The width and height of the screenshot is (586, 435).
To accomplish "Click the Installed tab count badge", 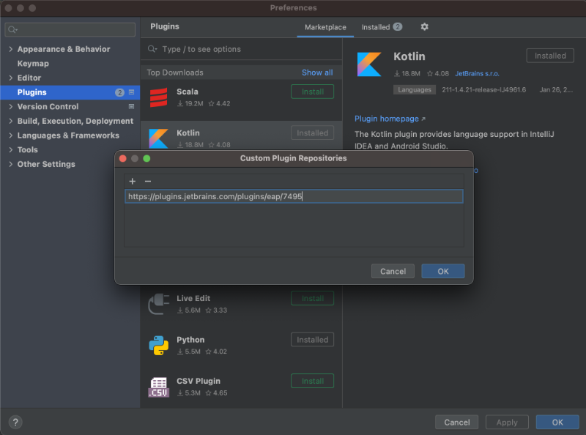I will tap(398, 27).
